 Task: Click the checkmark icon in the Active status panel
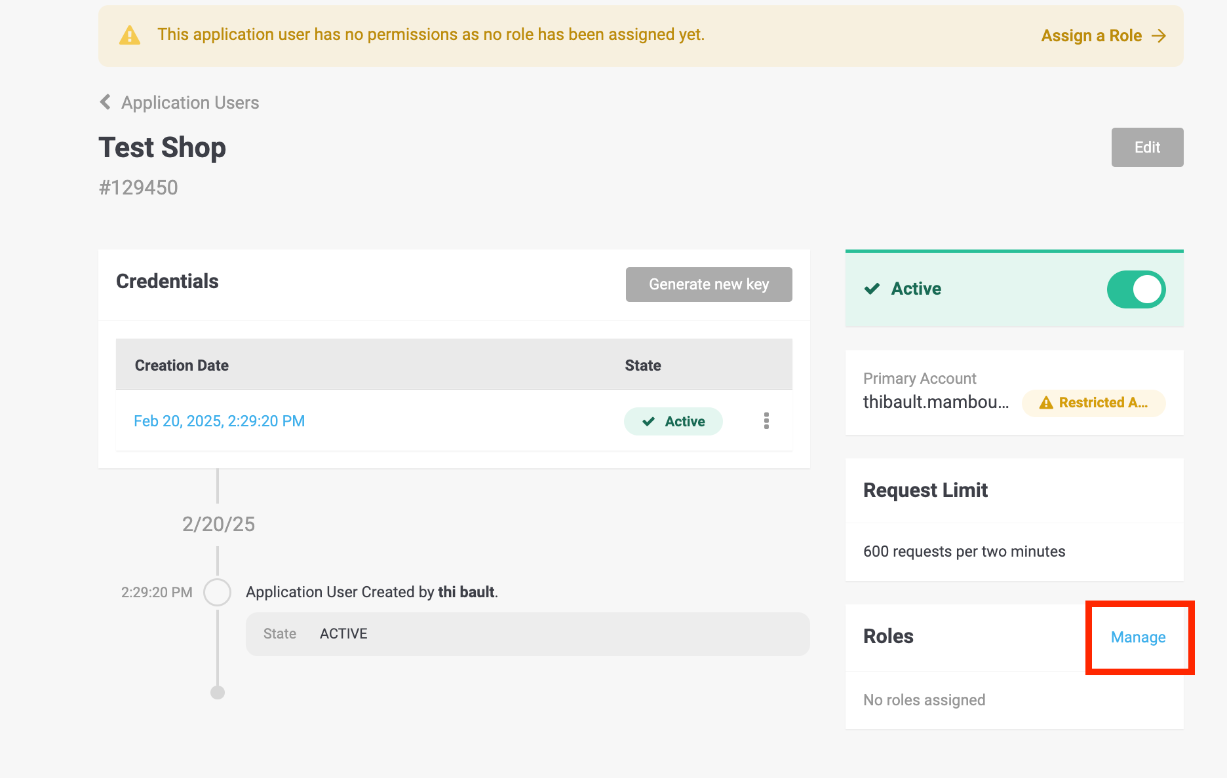pos(872,289)
